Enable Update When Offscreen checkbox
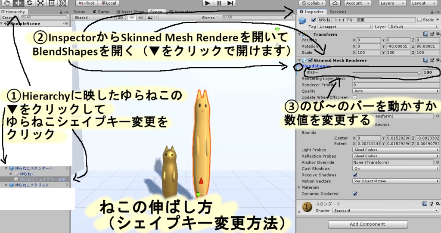The width and height of the screenshot is (441, 233). (355, 97)
